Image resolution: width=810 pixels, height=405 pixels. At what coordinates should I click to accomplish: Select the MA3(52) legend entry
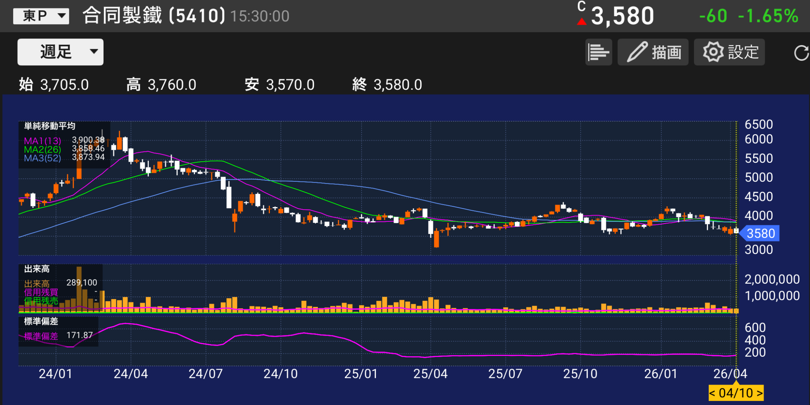tap(42, 158)
